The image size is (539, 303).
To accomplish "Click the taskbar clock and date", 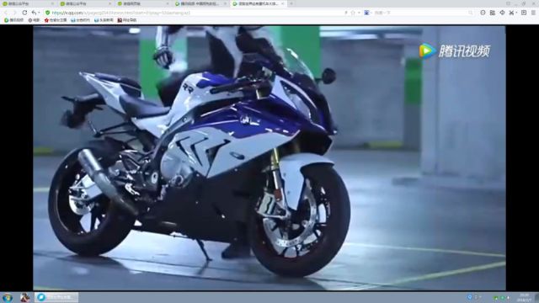I will pos(524,297).
